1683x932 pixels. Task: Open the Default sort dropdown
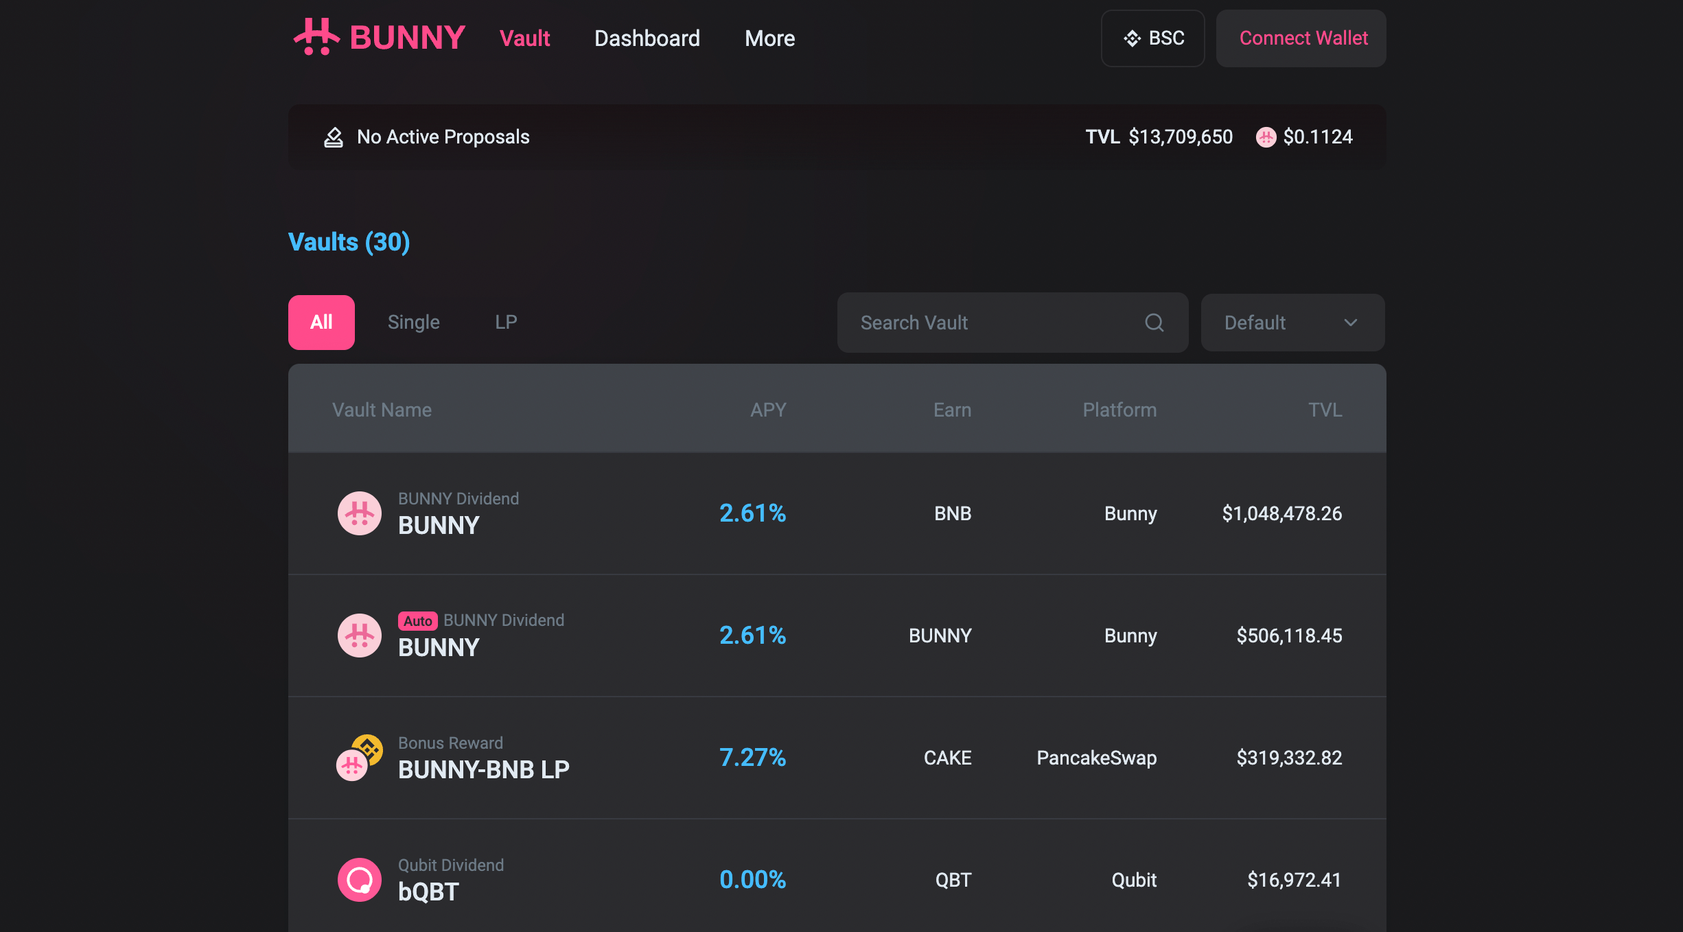[1292, 323]
